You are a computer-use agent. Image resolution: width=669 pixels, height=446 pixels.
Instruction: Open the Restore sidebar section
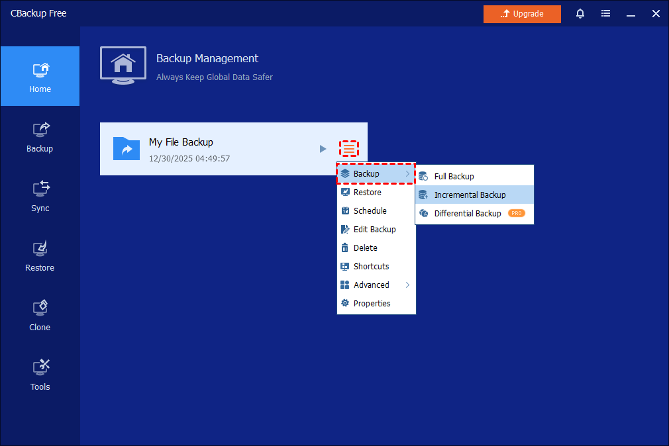(40, 256)
